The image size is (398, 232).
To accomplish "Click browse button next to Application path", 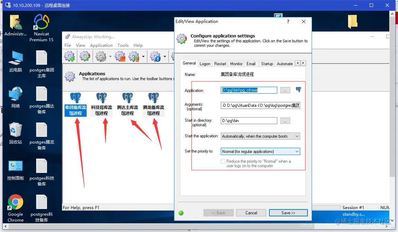I will [x=285, y=91].
